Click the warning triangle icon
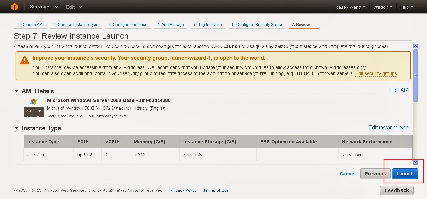 tap(24, 60)
